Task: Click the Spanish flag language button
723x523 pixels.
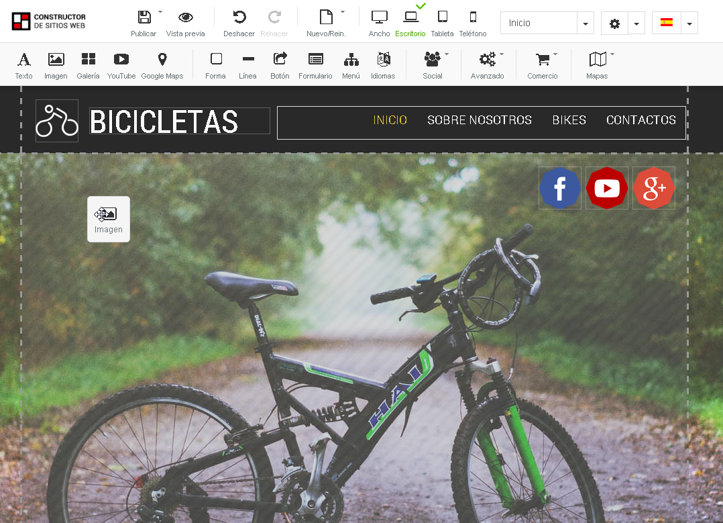Action: pyautogui.click(x=666, y=23)
